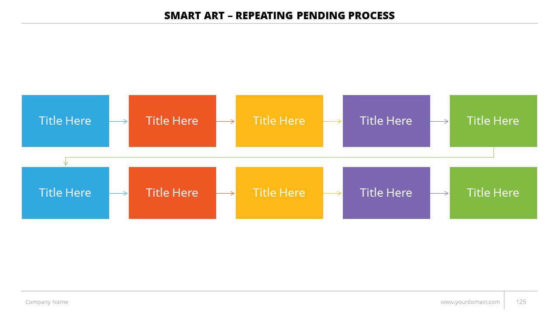This screenshot has height=314, width=559.
Task: Select the green connector arrowhead between the rows
Action: [x=66, y=163]
